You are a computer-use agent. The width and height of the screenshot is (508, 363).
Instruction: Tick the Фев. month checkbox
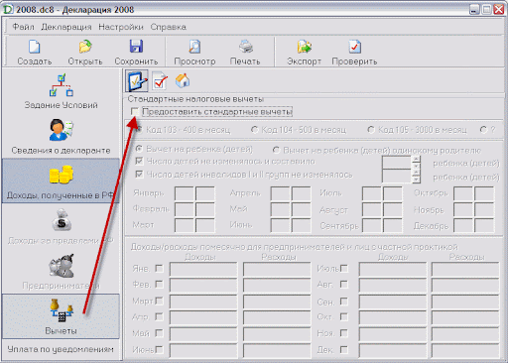(159, 285)
